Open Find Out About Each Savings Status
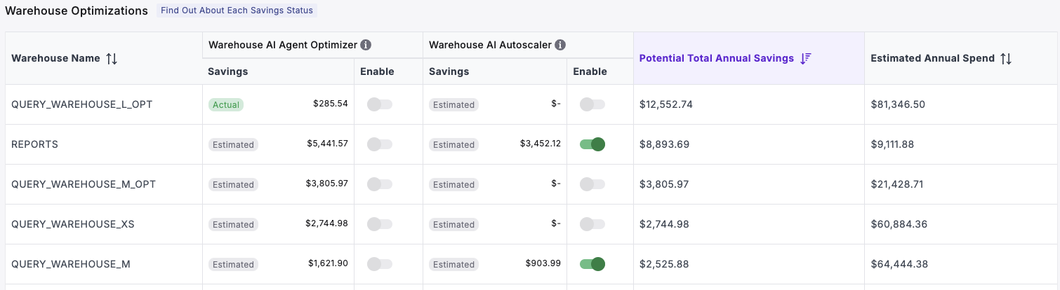The height and width of the screenshot is (290, 1060). (237, 11)
